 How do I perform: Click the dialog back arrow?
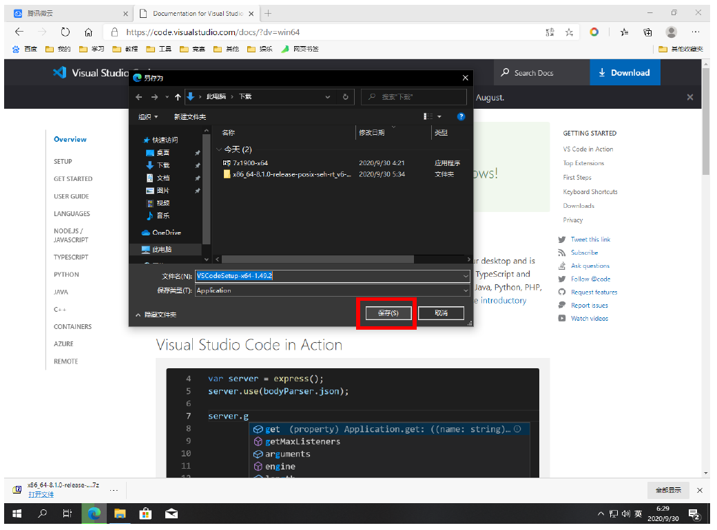[138, 97]
